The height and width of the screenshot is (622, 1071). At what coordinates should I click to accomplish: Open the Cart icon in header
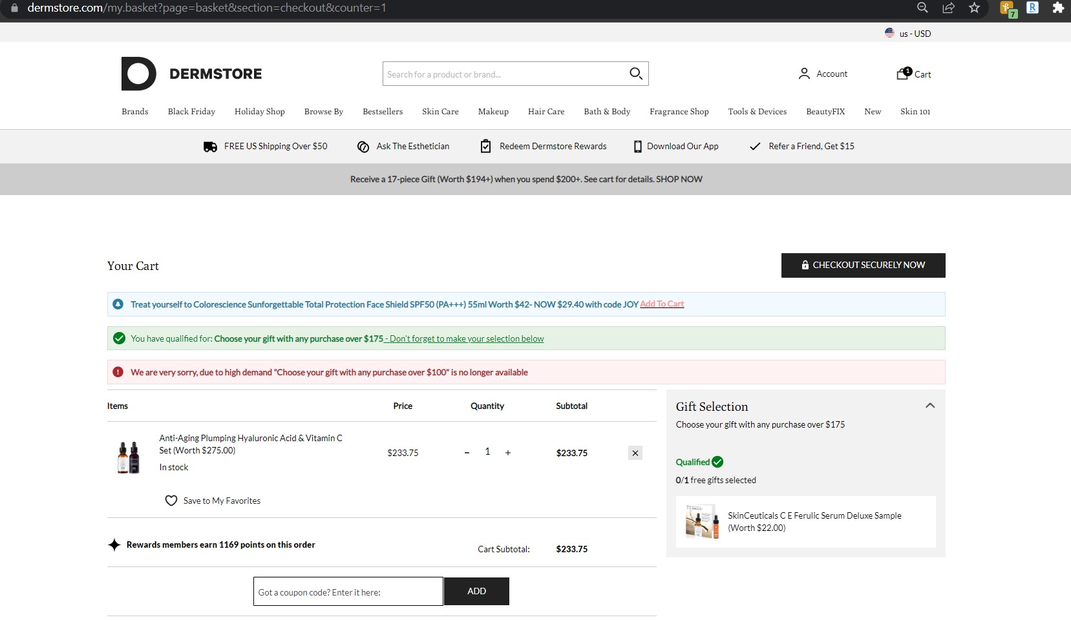[902, 74]
